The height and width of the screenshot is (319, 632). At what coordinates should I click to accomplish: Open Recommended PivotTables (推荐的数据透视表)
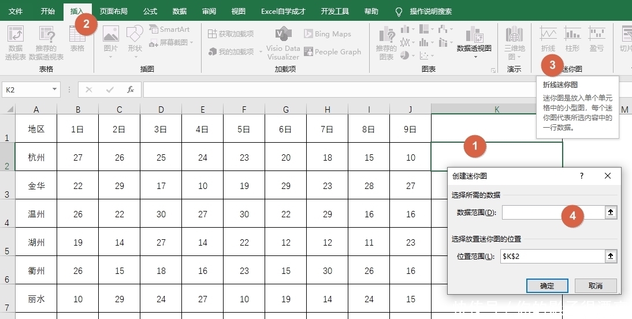(x=46, y=43)
